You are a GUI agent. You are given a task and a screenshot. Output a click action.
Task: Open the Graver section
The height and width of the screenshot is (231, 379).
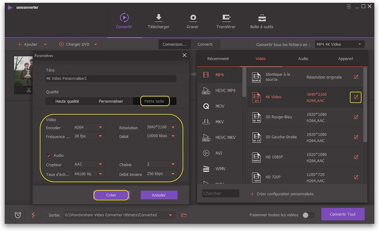point(193,21)
